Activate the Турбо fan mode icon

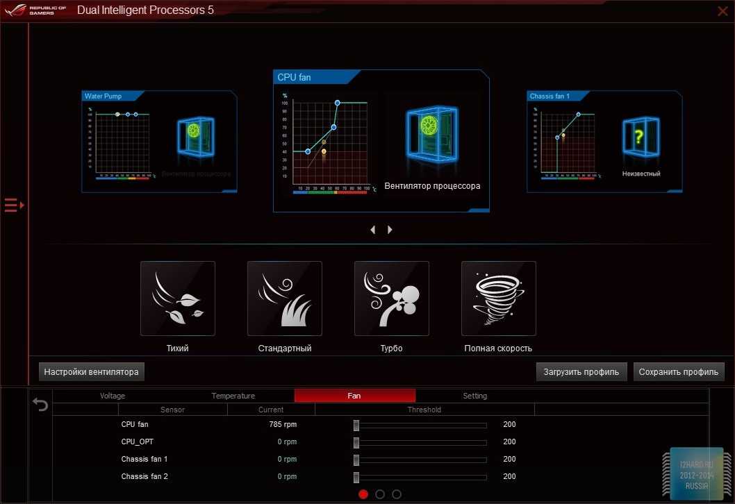(x=392, y=299)
